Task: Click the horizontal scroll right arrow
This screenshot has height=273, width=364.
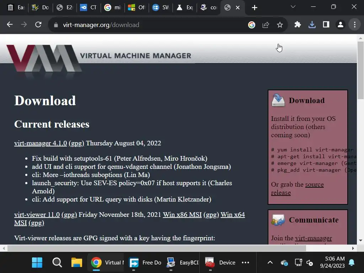Action: pos(353,248)
